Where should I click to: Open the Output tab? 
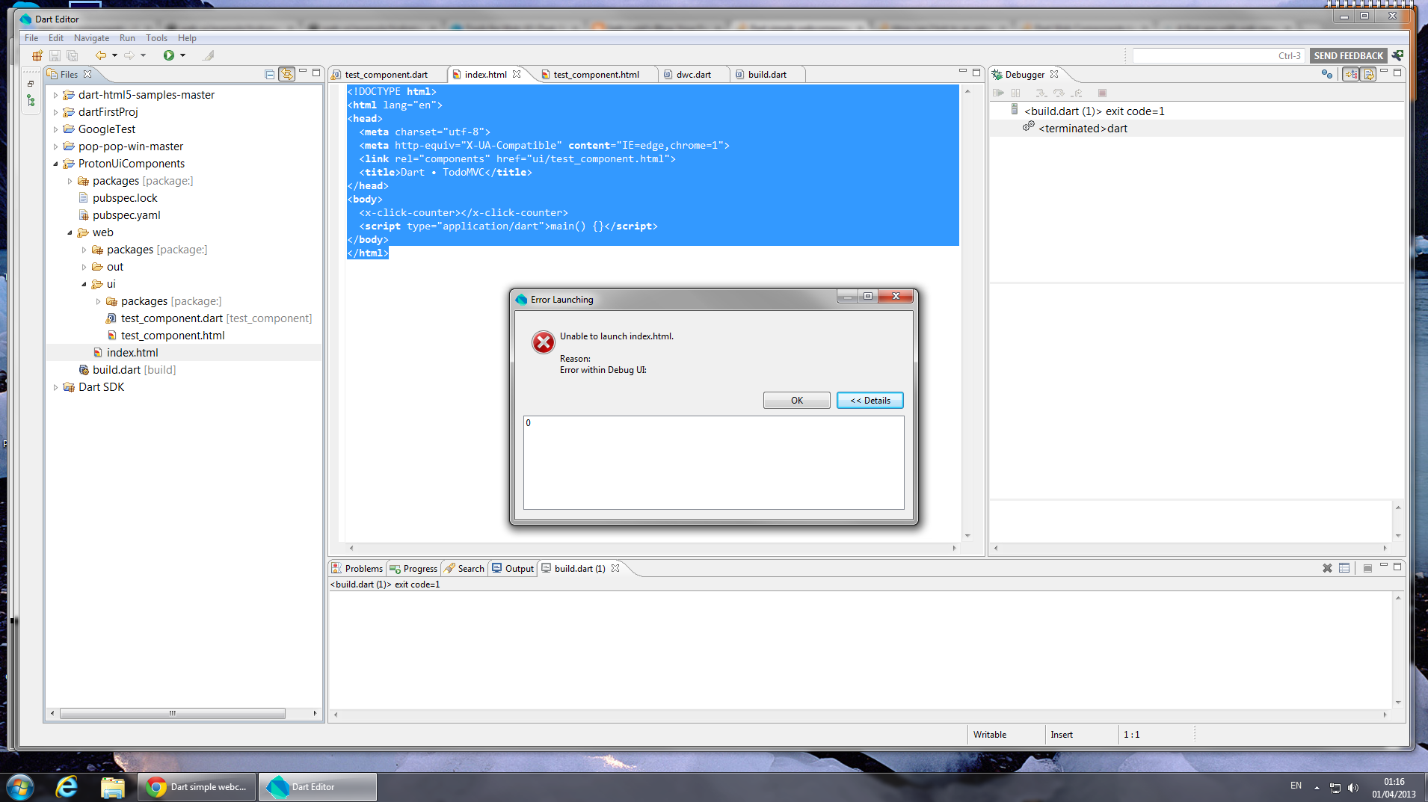[x=513, y=569]
